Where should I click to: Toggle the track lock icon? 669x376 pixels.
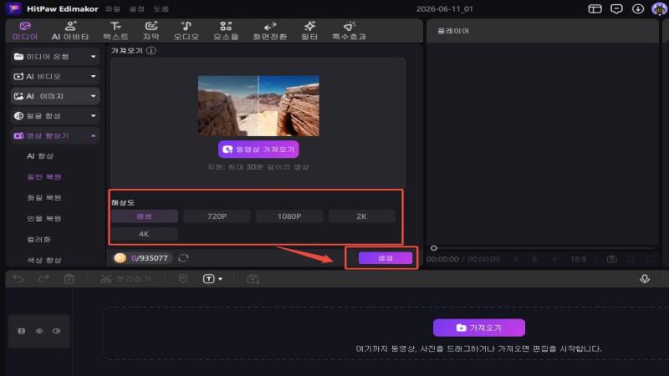point(22,331)
